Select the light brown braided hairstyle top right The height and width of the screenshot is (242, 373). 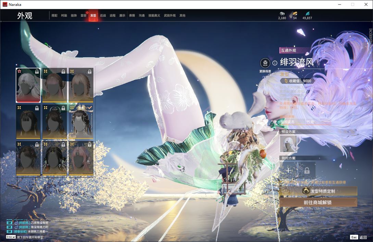81,85
